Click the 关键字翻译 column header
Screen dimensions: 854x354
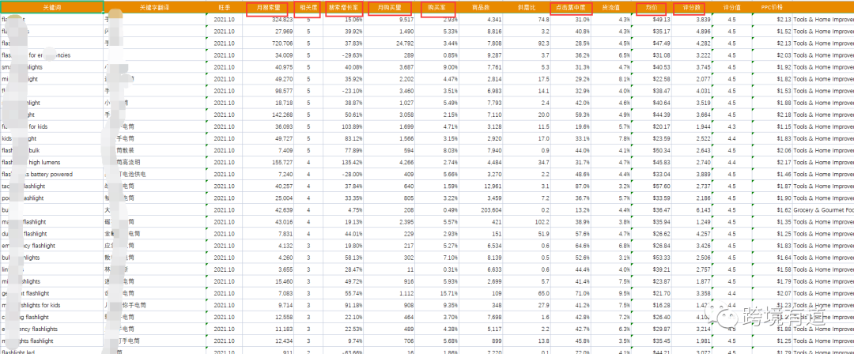(155, 8)
